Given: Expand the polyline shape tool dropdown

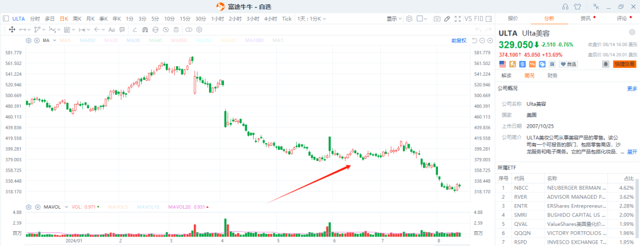Looking at the screenshot, I should click(x=44, y=30).
